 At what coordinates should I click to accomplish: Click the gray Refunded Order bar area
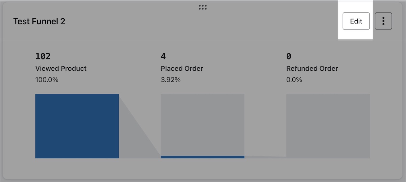tap(328, 126)
